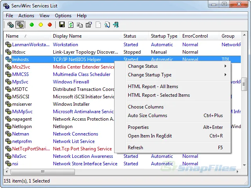Open the View menu

[x=44, y=16]
